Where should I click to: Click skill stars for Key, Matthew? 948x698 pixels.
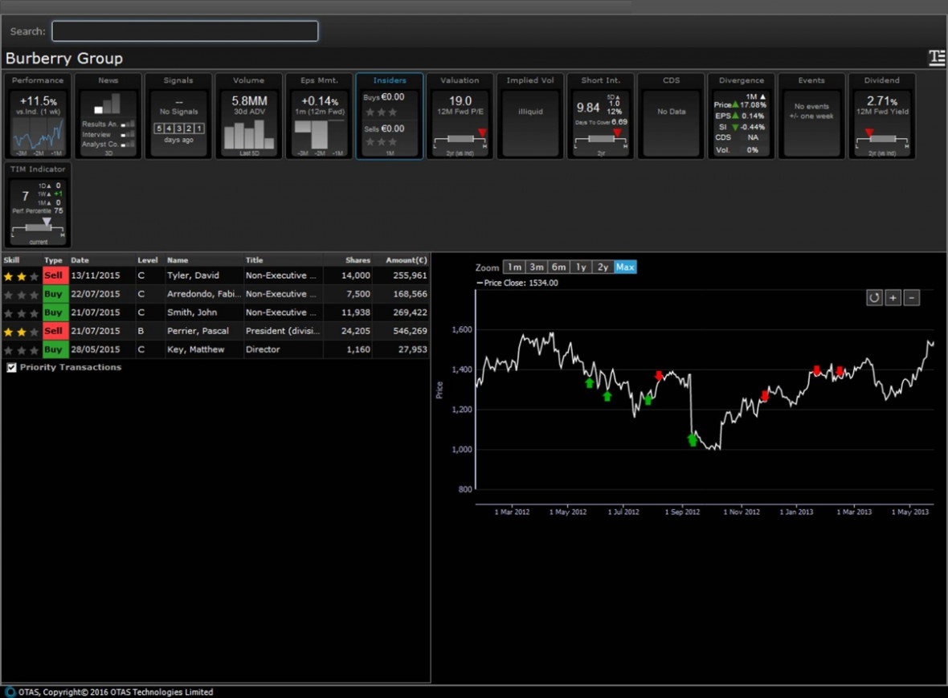pos(21,350)
